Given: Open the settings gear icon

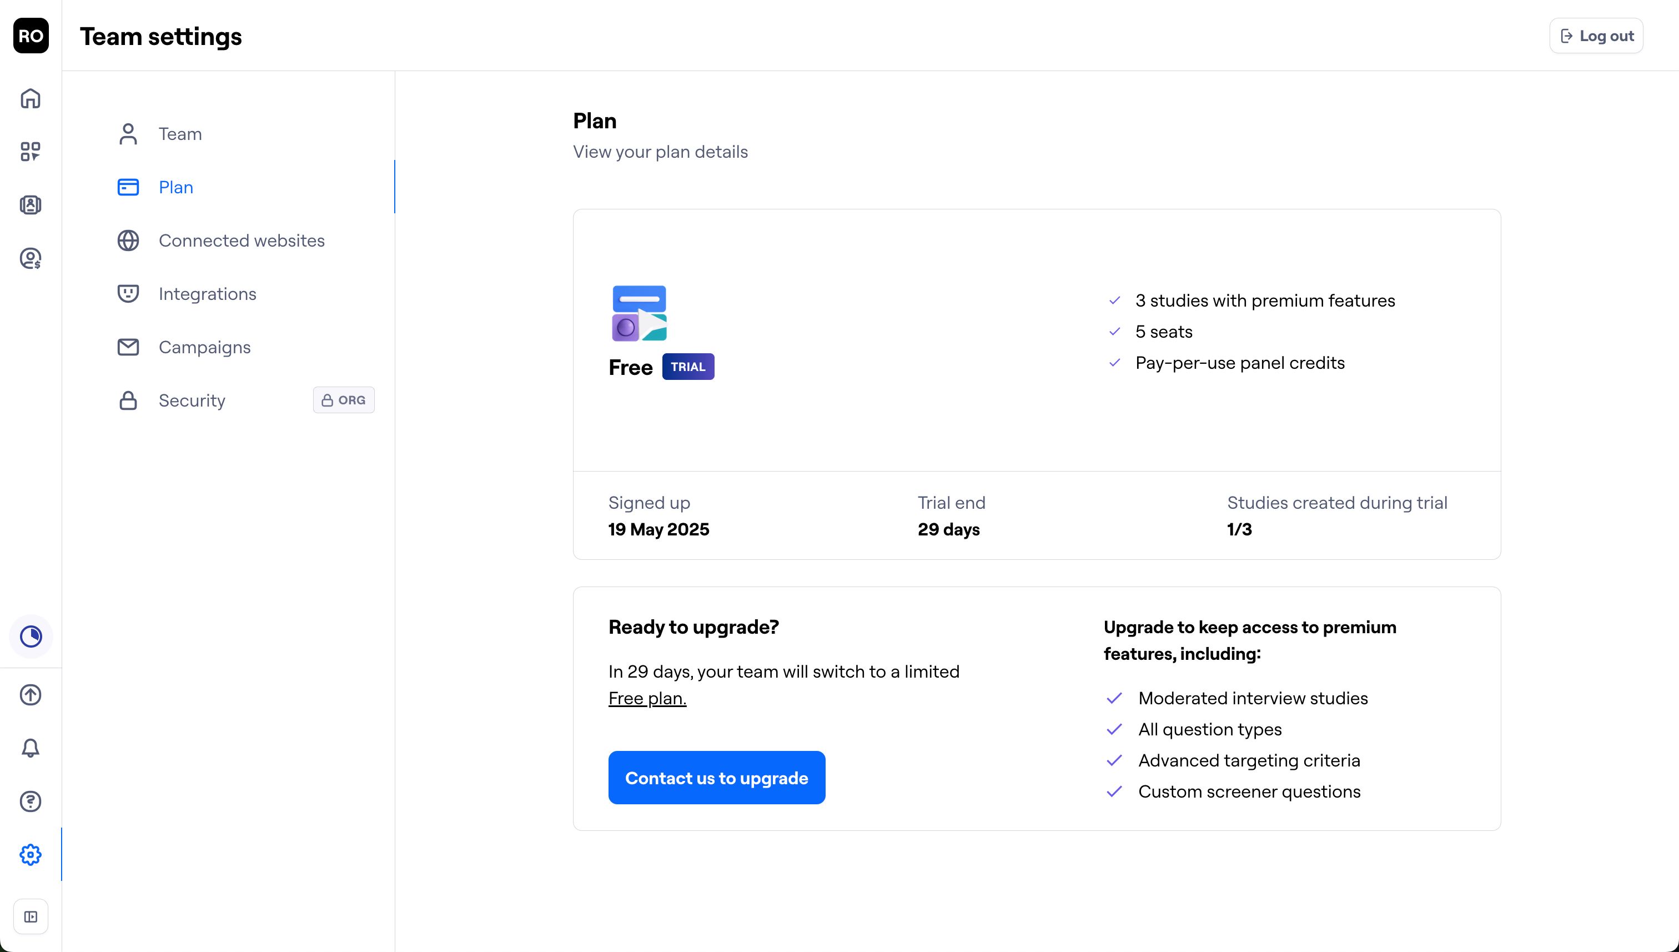Looking at the screenshot, I should [31, 855].
